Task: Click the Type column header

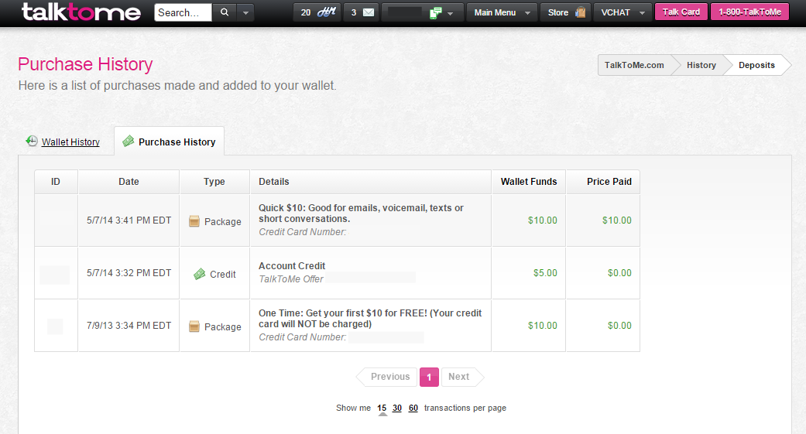Action: click(x=214, y=182)
